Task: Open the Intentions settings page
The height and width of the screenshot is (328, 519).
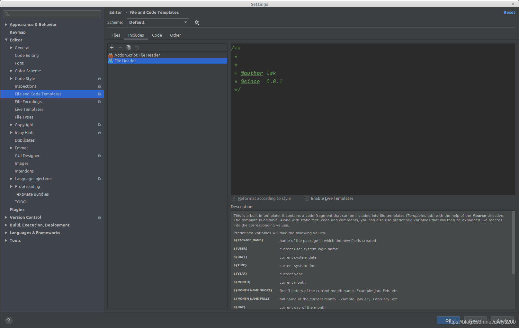Action: [24, 171]
